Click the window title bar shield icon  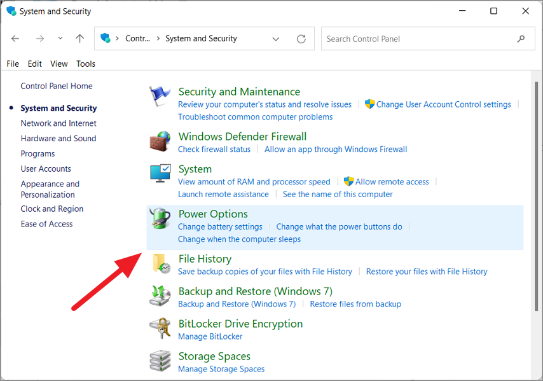coord(11,11)
